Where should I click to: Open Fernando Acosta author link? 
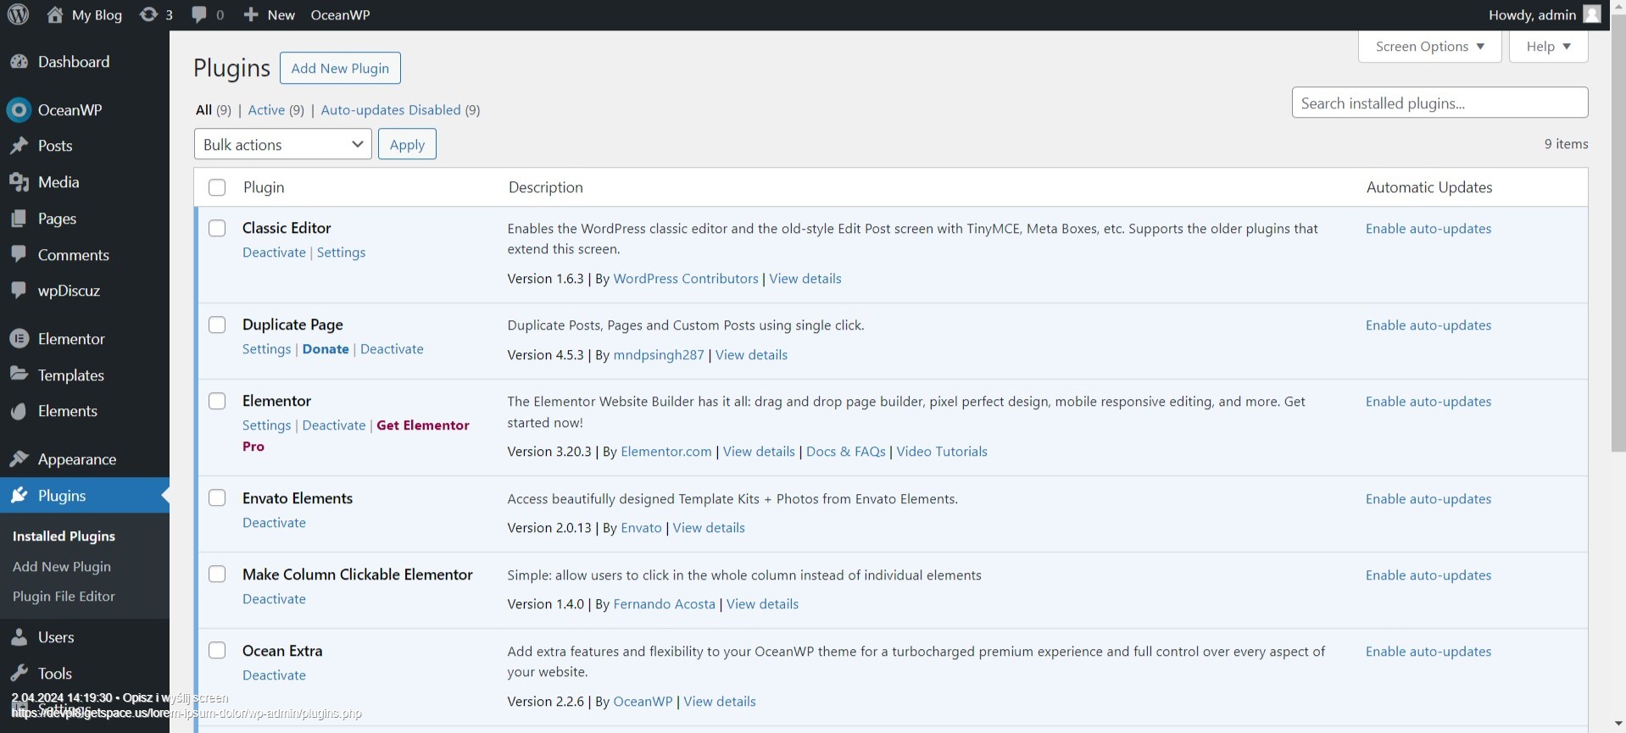(x=665, y=604)
